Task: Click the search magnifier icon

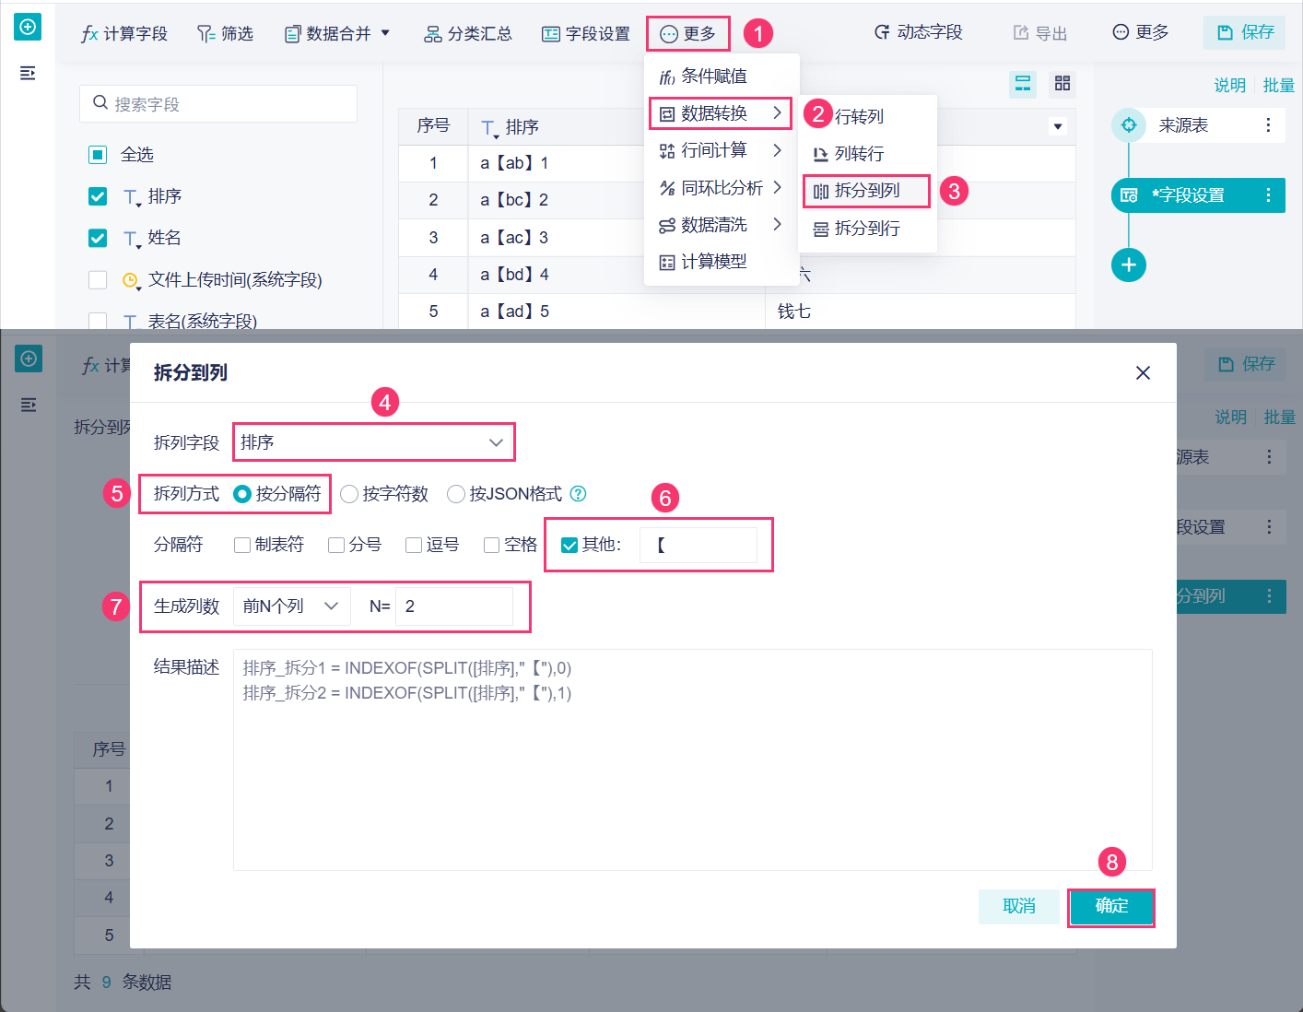Action: 100,103
